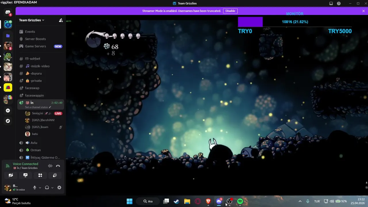Open Windows Start menu
Screen dimensions: 368x207
pyautogui.click(x=130, y=201)
